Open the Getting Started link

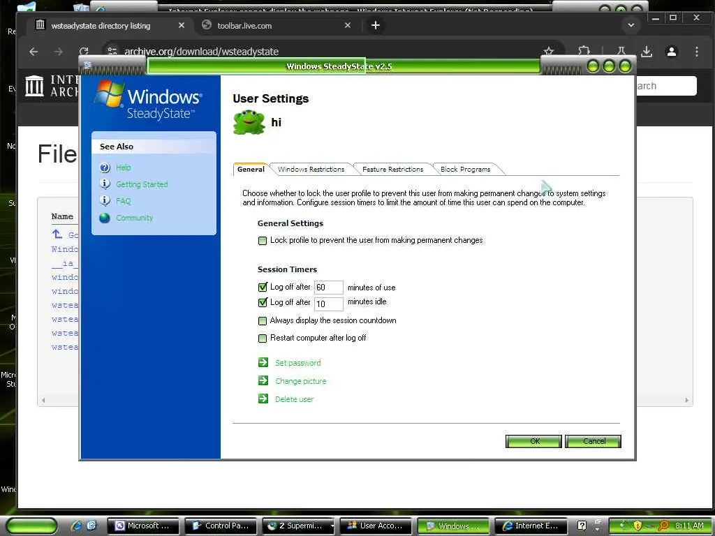(x=142, y=184)
